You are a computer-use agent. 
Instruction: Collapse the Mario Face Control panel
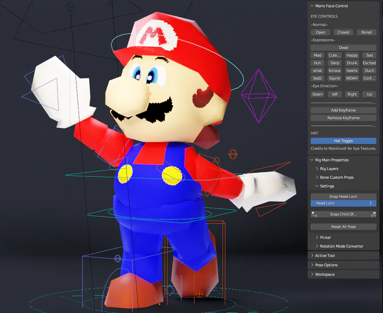[312, 6]
